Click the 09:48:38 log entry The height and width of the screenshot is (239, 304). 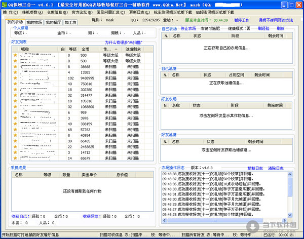point(207,174)
